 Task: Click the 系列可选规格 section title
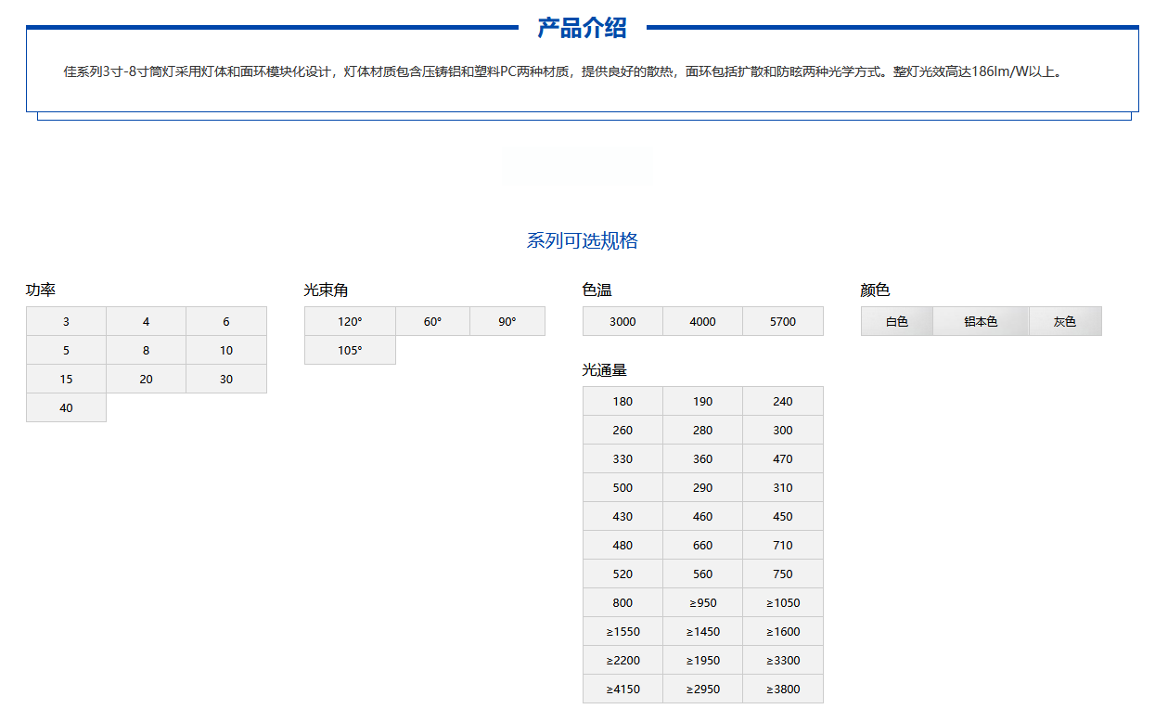tap(583, 240)
